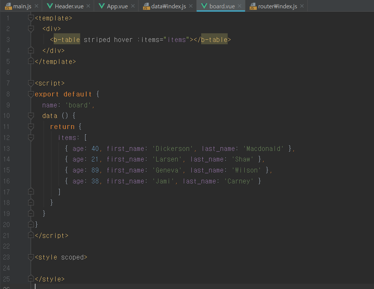Click line number 6 in gutter

click(8, 72)
